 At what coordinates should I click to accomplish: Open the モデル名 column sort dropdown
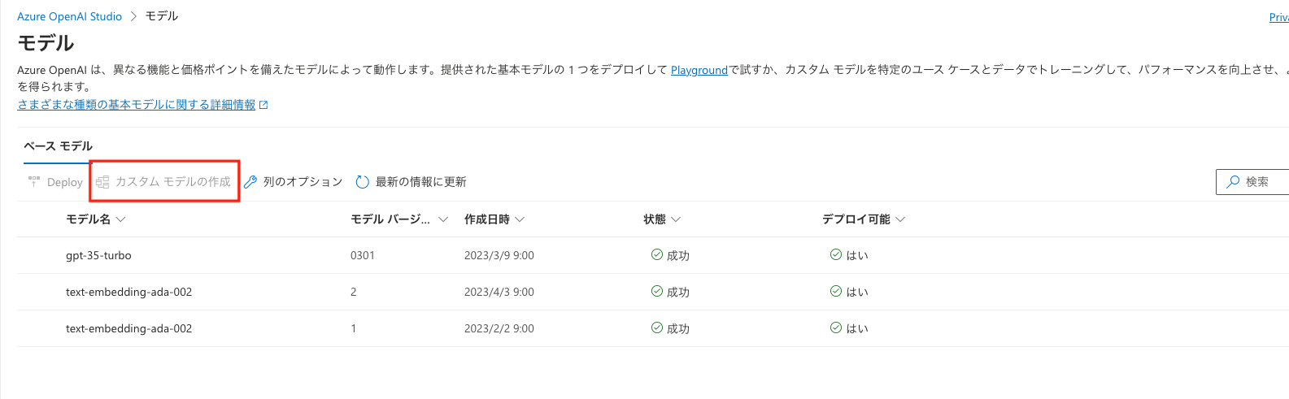coord(121,219)
